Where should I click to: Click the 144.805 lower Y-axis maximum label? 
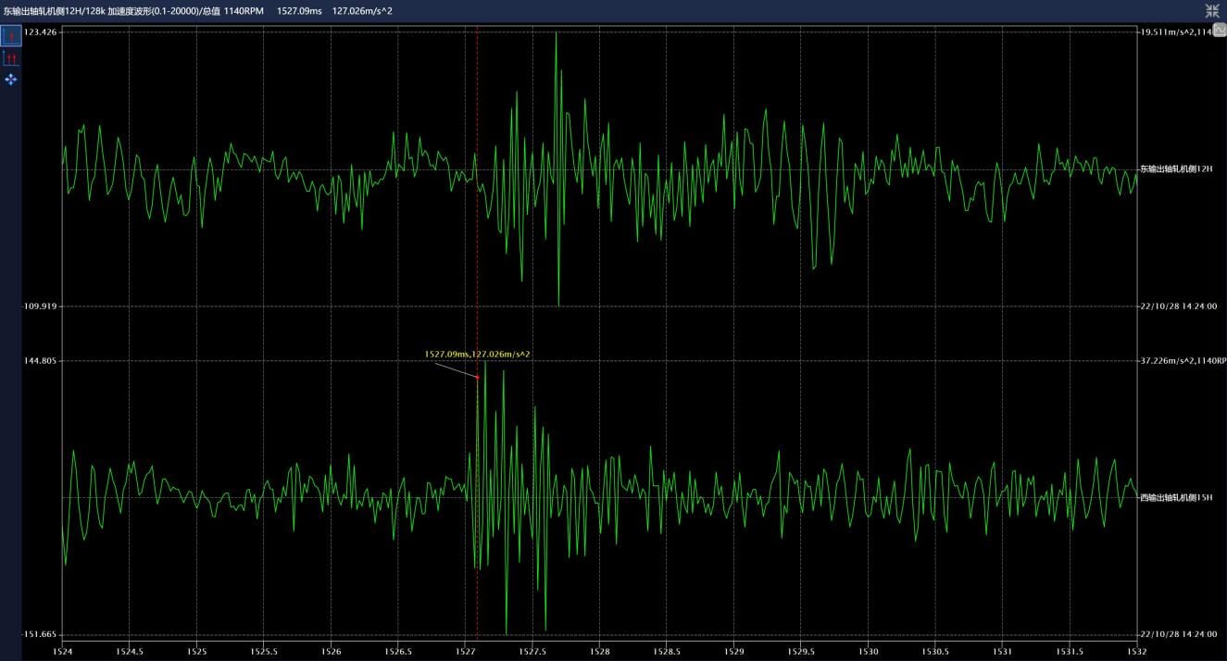39,360
